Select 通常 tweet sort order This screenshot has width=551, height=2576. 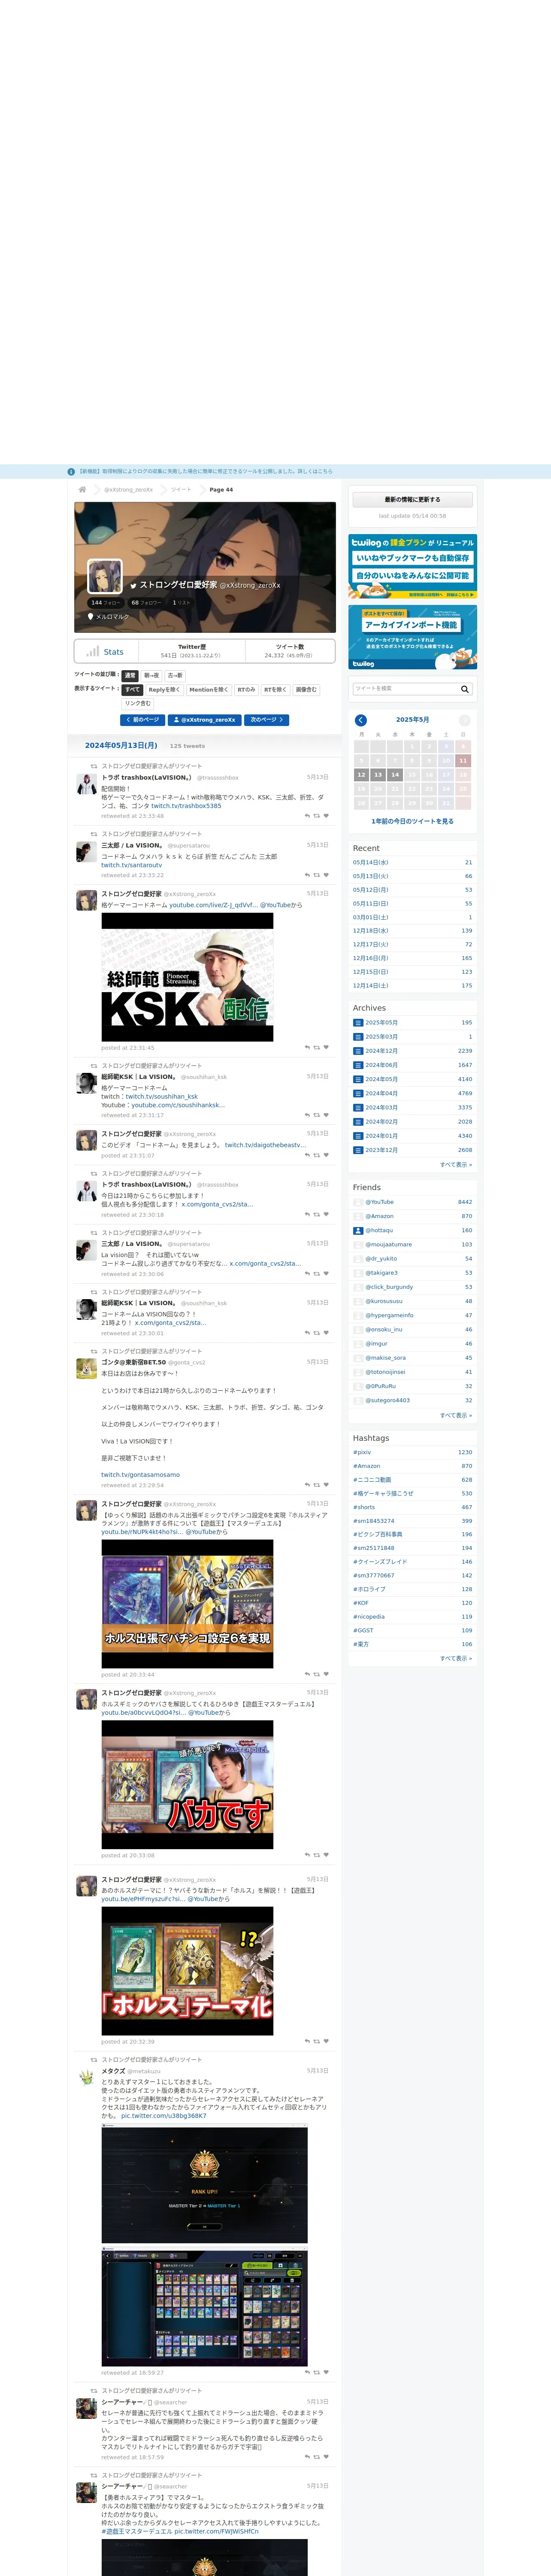[130, 676]
